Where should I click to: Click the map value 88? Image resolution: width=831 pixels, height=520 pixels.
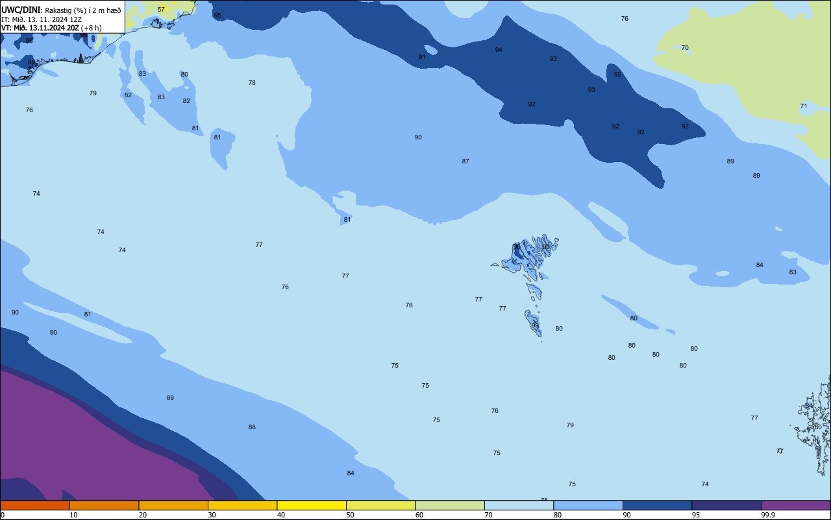point(252,427)
